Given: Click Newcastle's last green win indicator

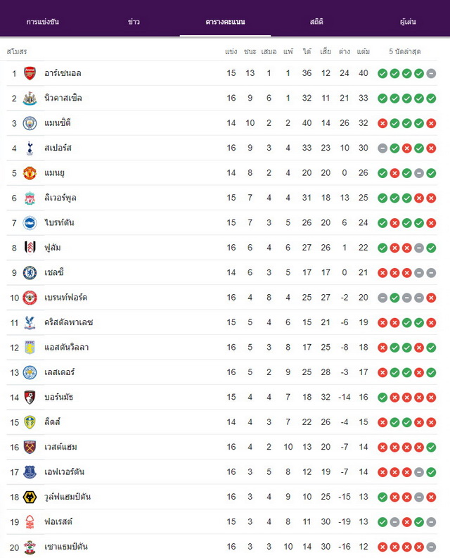Looking at the screenshot, I should [x=431, y=99].
